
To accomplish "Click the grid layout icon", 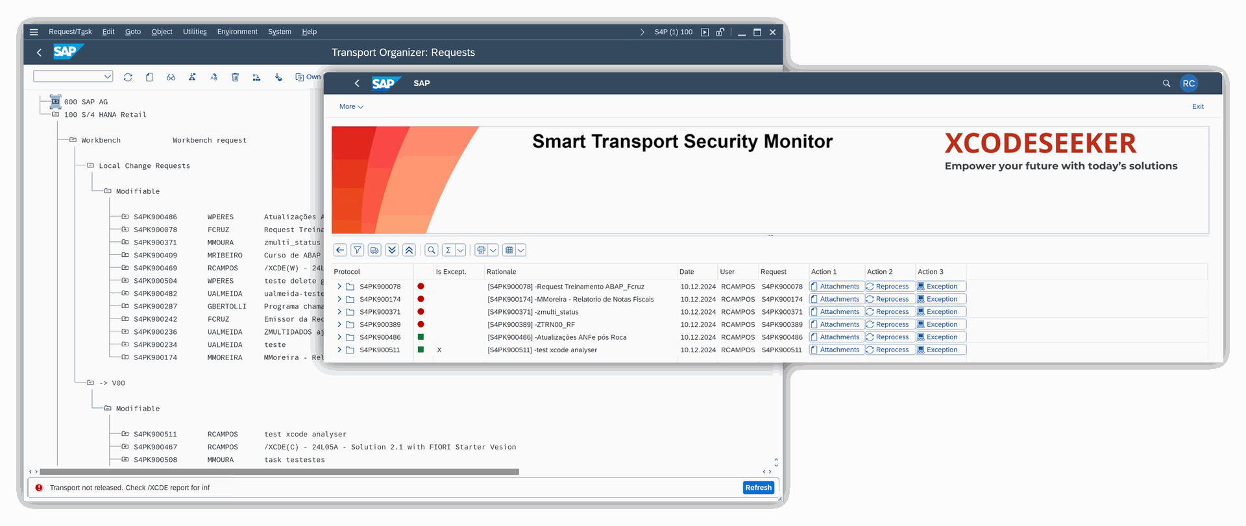I will (x=509, y=250).
